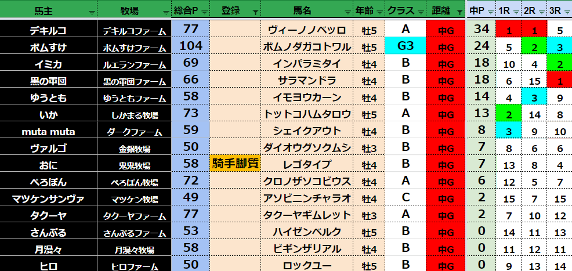Open the 馬主 column filter dropdown
This screenshot has width=572, height=271.
click(x=90, y=12)
